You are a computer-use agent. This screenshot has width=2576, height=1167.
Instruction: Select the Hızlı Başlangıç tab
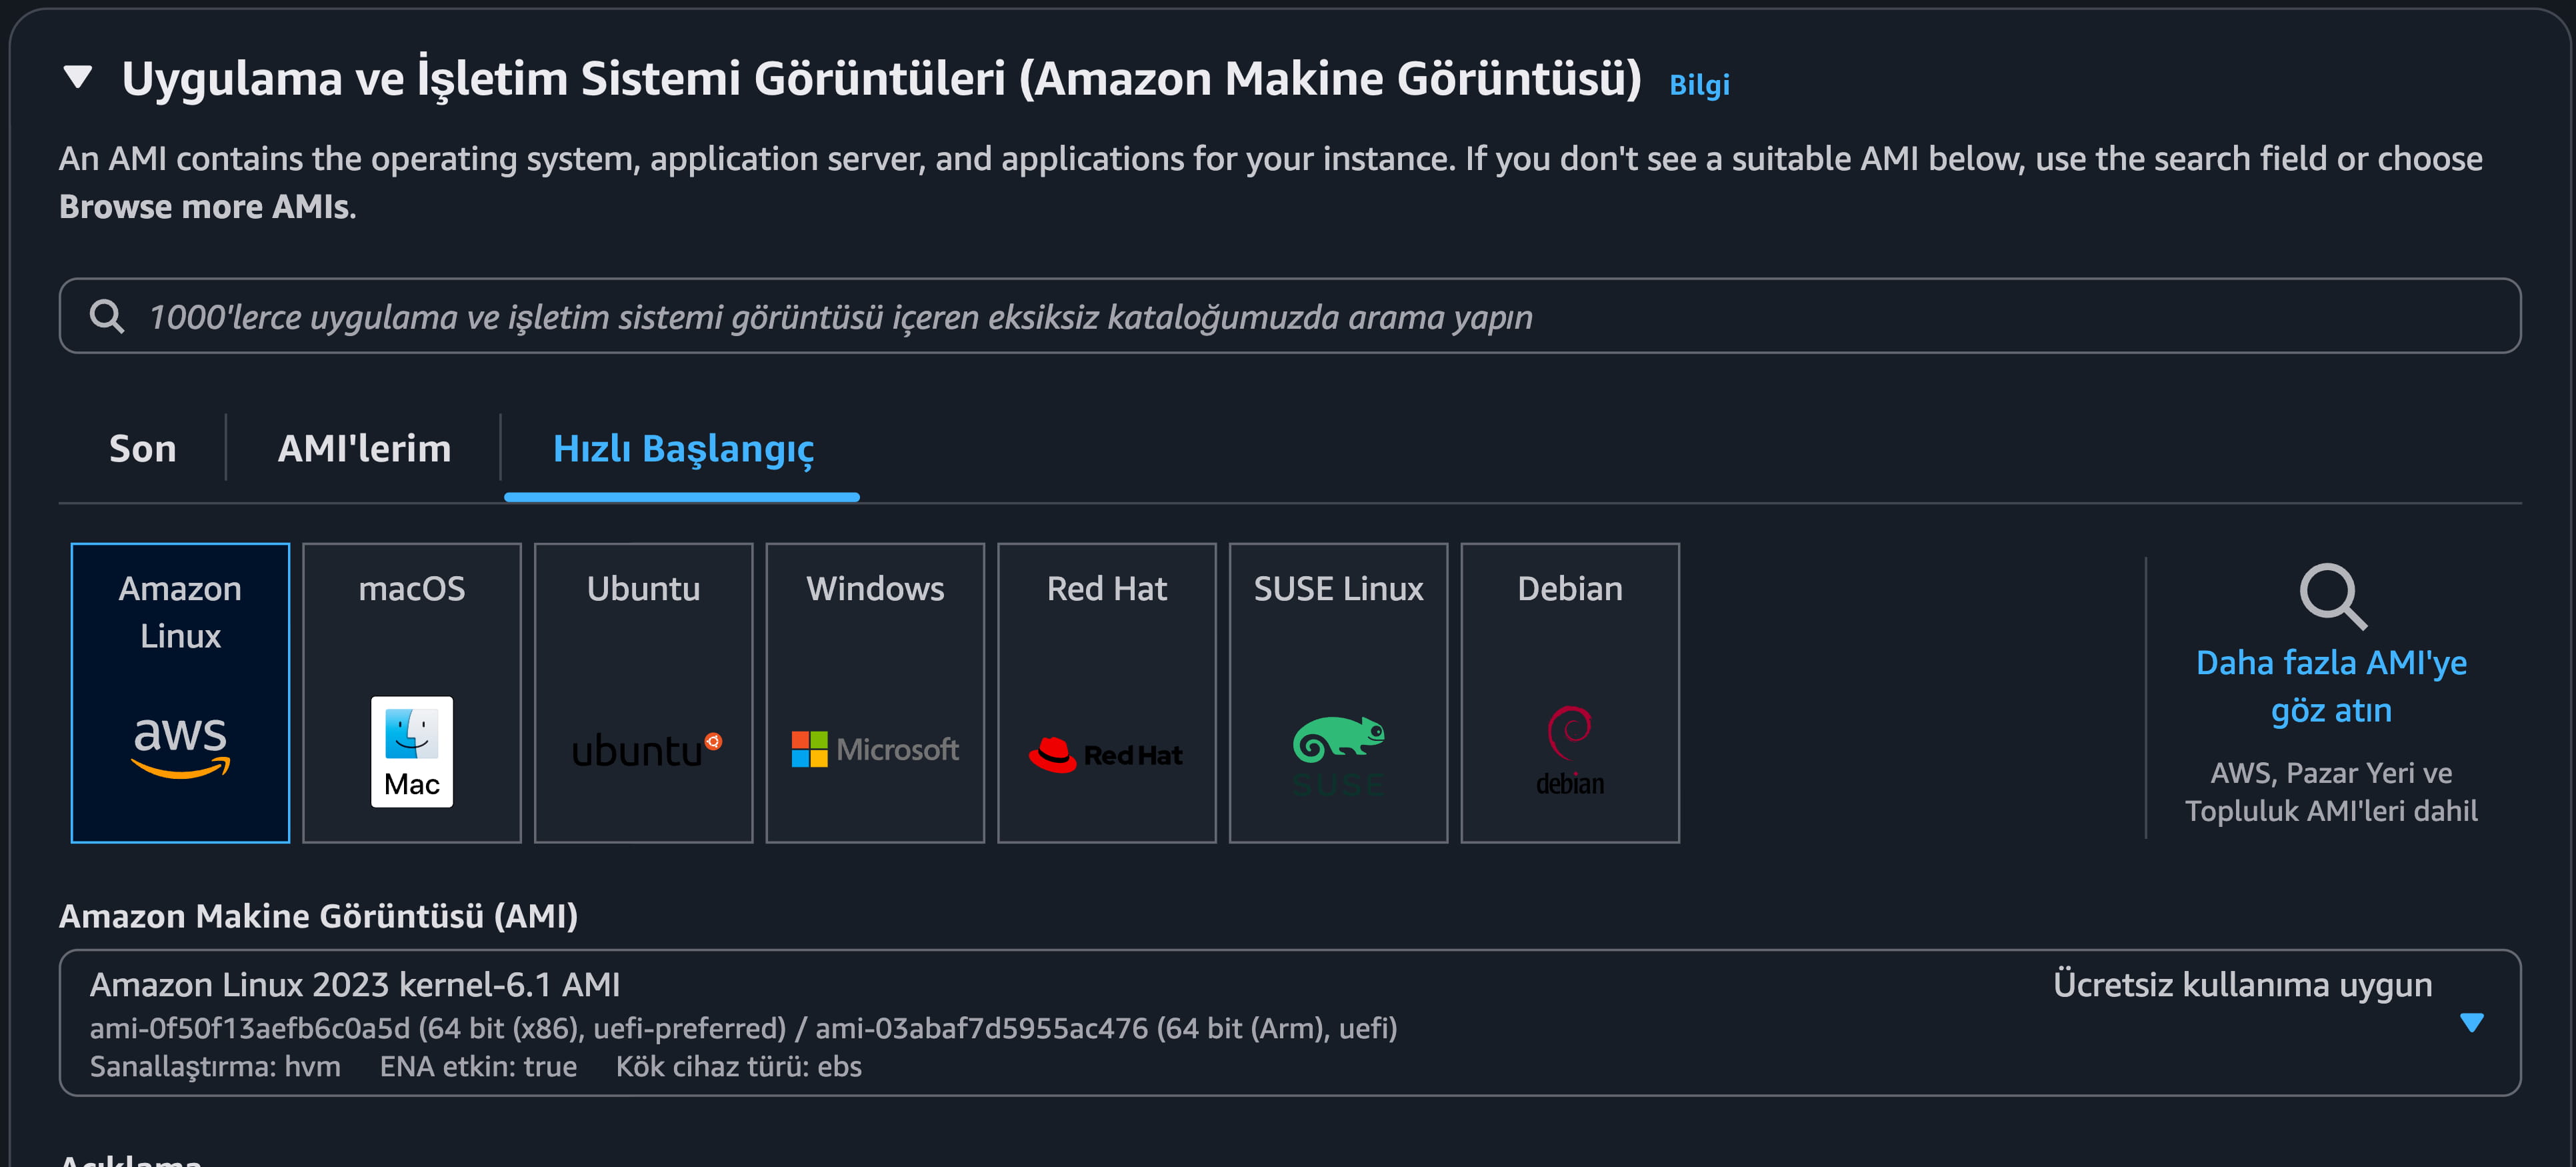pyautogui.click(x=683, y=449)
